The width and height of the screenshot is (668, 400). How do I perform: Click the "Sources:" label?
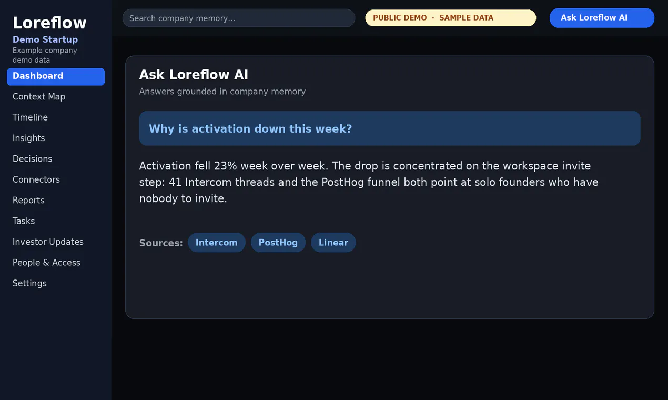(x=161, y=243)
